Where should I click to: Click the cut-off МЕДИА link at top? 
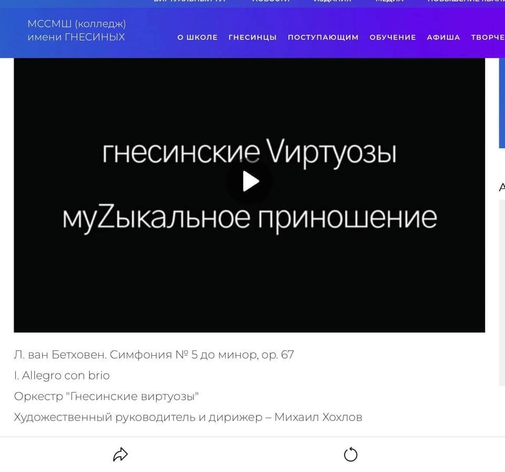[389, 2]
